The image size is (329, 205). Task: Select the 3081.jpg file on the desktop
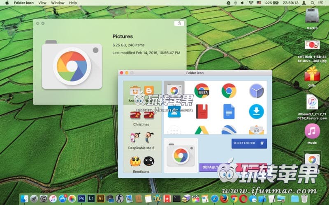312,52
